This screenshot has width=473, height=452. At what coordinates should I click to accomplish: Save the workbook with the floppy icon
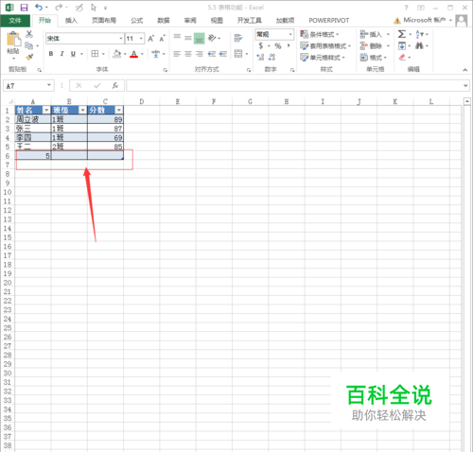pyautogui.click(x=24, y=8)
